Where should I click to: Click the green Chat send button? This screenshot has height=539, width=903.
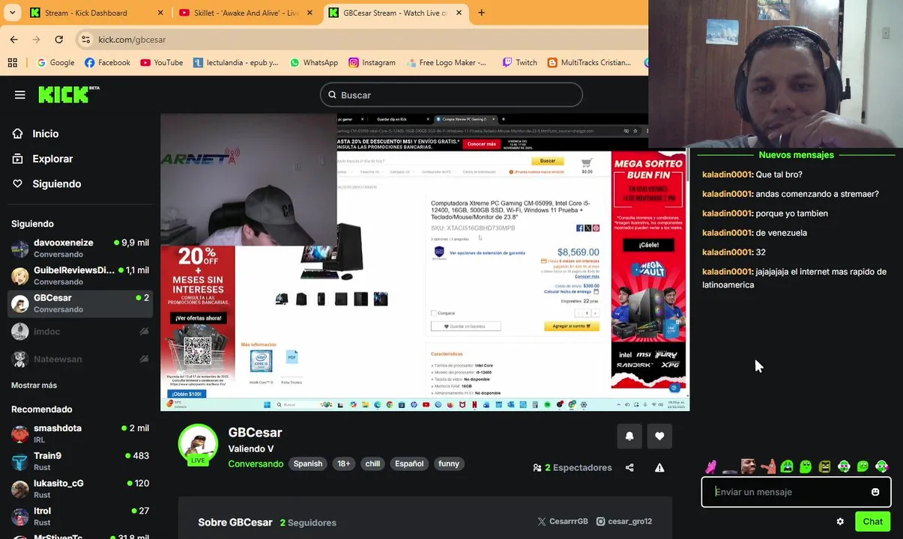click(x=873, y=522)
